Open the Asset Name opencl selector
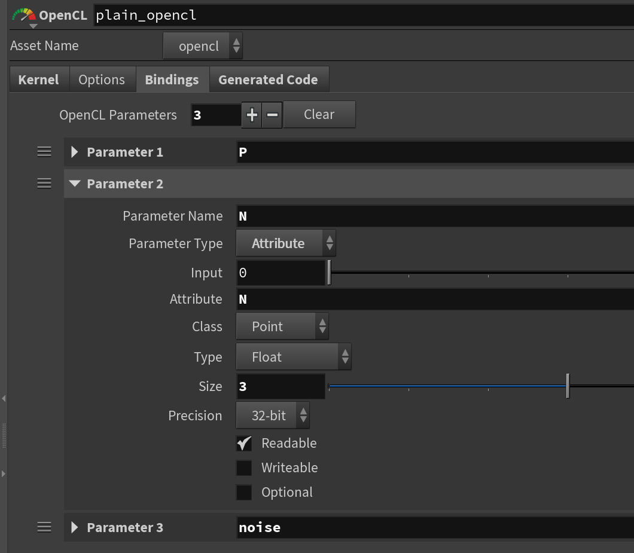The height and width of the screenshot is (553, 634). (x=203, y=46)
